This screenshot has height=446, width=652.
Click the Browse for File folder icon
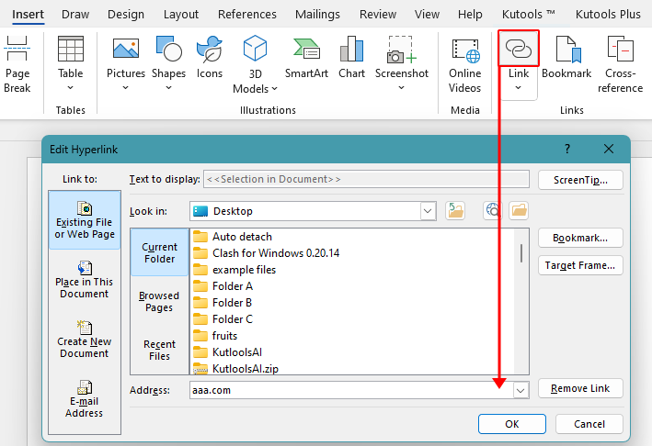click(519, 211)
